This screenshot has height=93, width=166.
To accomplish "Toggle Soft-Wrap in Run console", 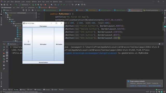I will tap(7, 53).
